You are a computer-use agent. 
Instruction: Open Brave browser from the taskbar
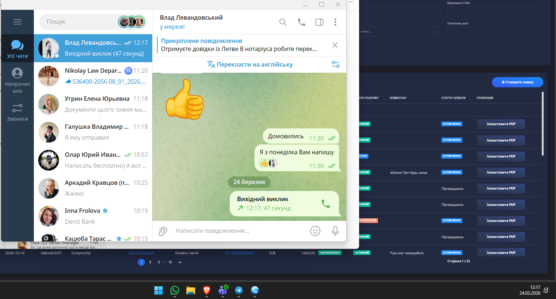pos(207,290)
